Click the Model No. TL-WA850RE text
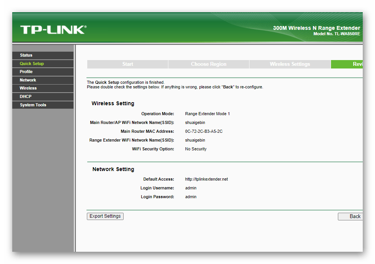The width and height of the screenshot is (375, 264). tap(336, 34)
